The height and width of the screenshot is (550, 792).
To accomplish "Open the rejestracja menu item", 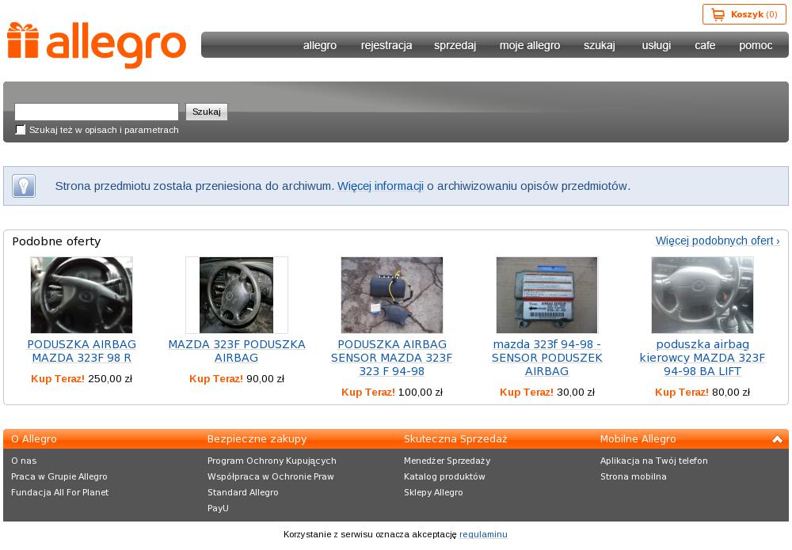I will pyautogui.click(x=386, y=45).
